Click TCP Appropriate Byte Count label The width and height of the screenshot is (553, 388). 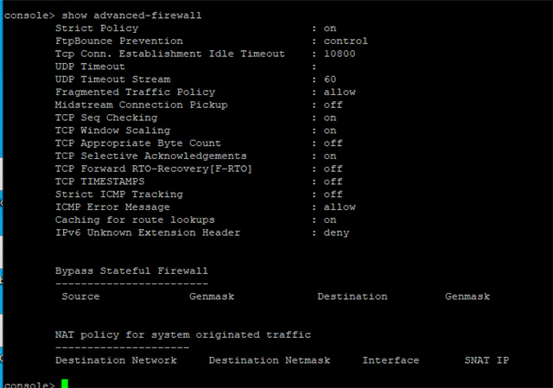(138, 143)
